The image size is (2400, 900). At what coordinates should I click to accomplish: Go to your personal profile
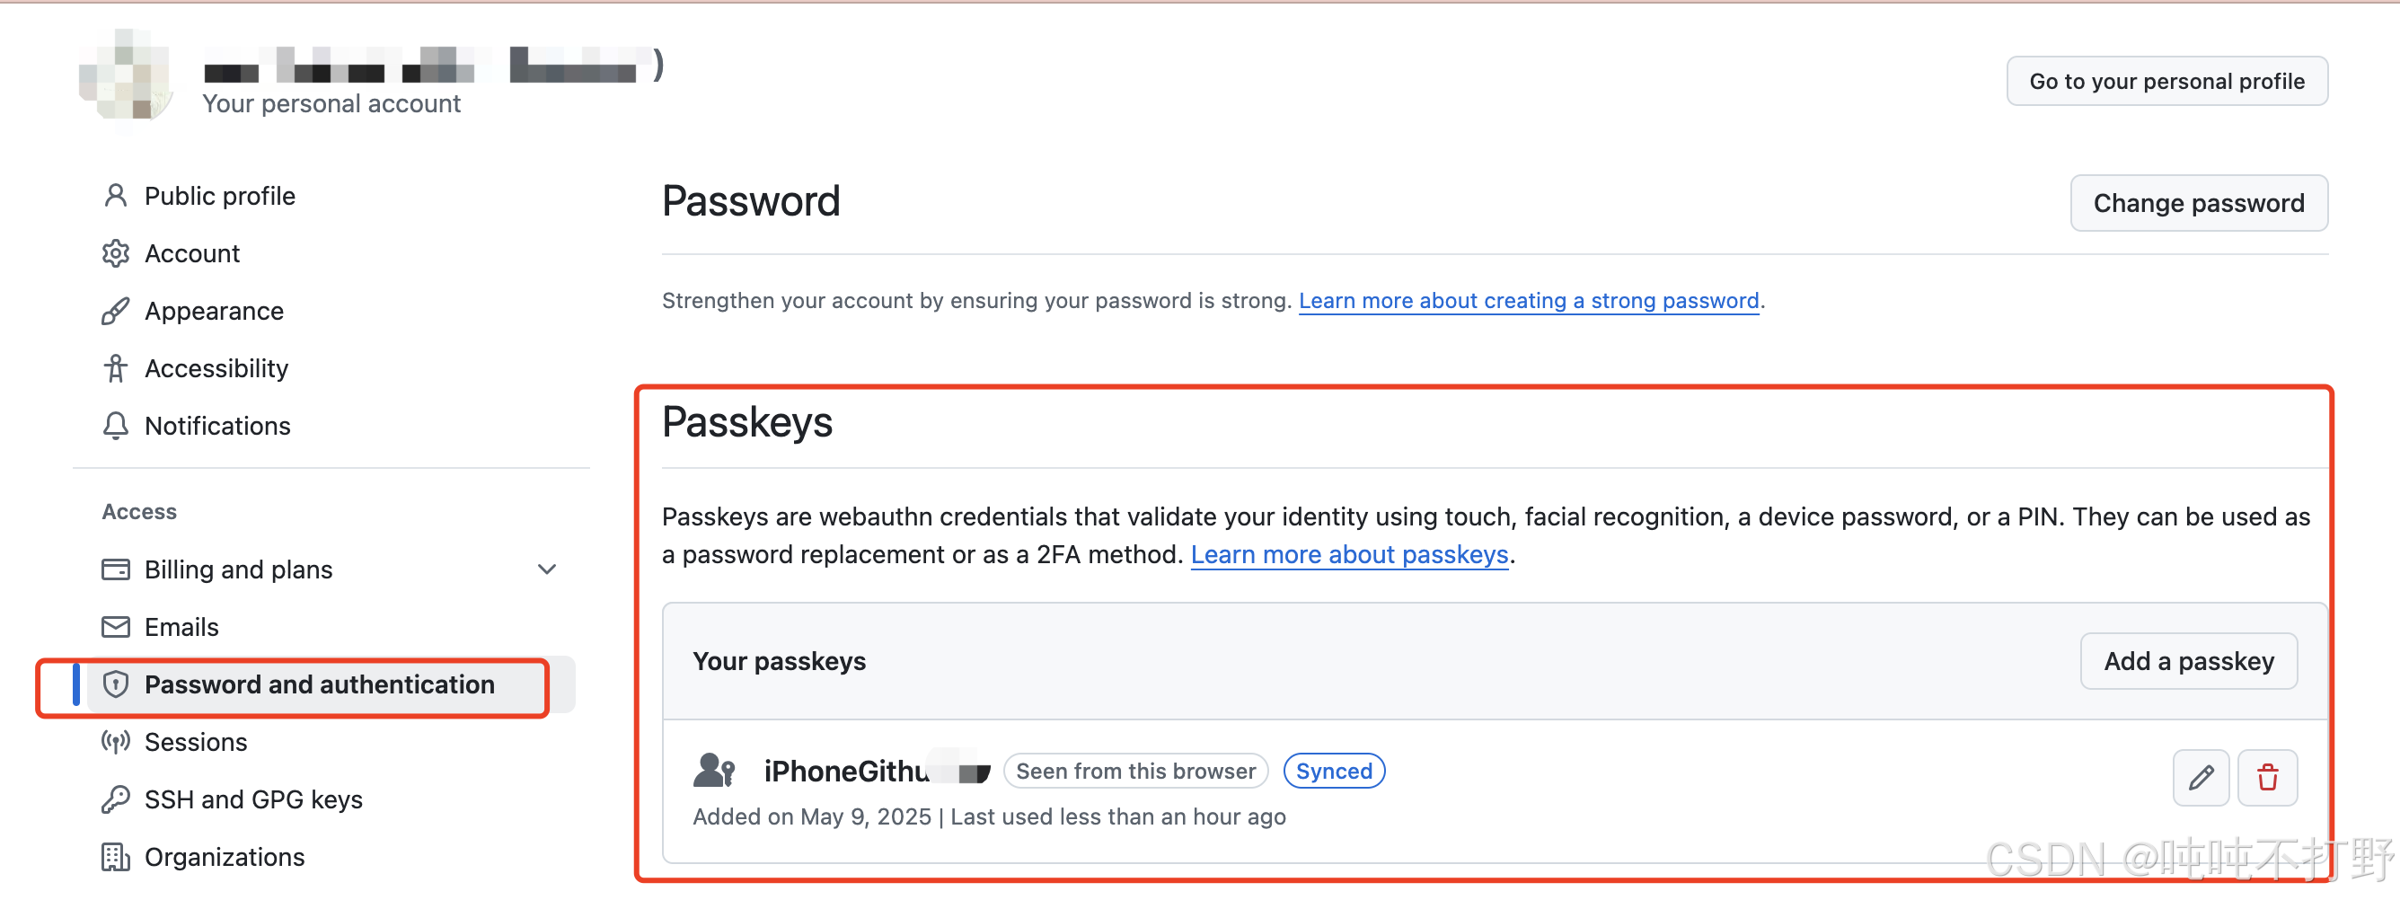[2166, 81]
